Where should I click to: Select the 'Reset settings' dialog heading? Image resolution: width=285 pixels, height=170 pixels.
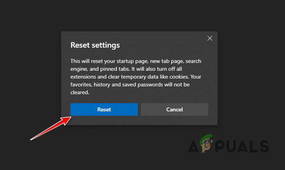point(95,45)
